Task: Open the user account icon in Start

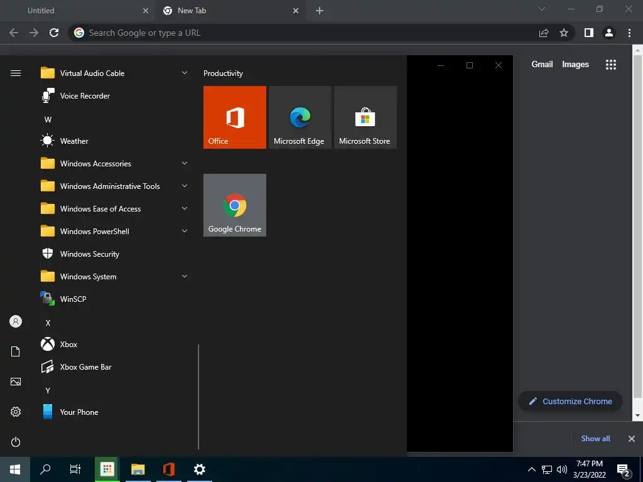Action: (16, 321)
